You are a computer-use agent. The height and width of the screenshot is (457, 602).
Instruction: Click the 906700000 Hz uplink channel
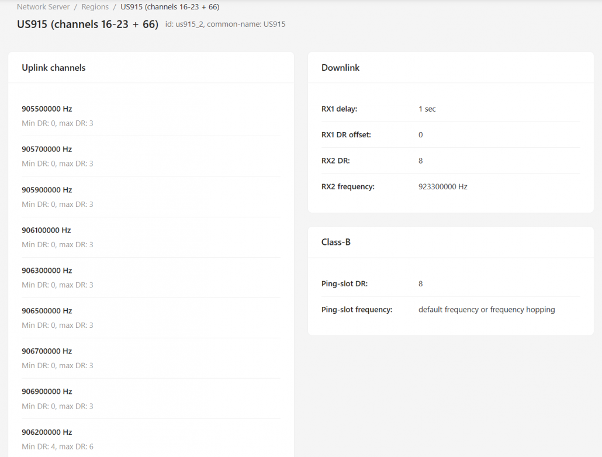(x=47, y=351)
